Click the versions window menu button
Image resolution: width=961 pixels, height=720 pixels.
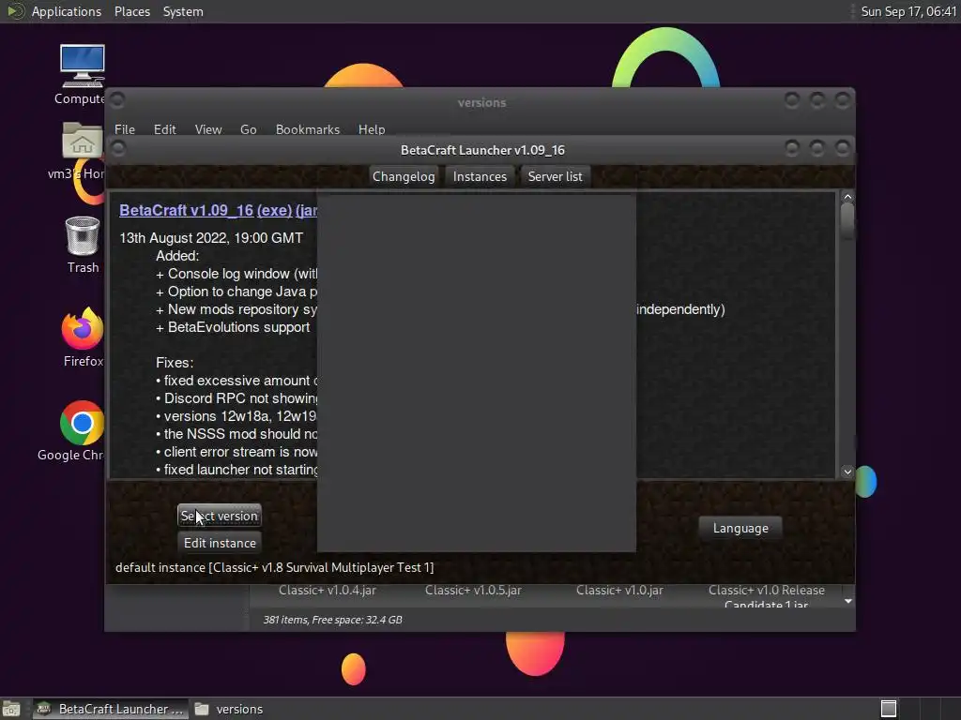(117, 99)
